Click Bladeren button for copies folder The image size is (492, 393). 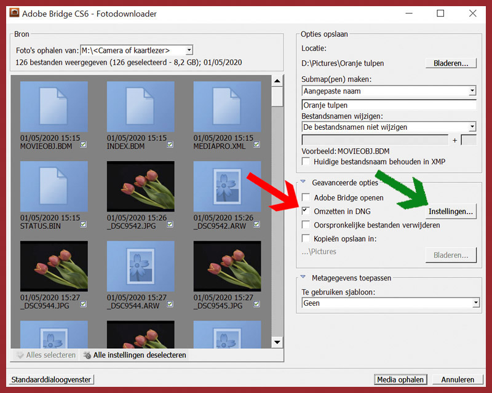pyautogui.click(x=451, y=255)
